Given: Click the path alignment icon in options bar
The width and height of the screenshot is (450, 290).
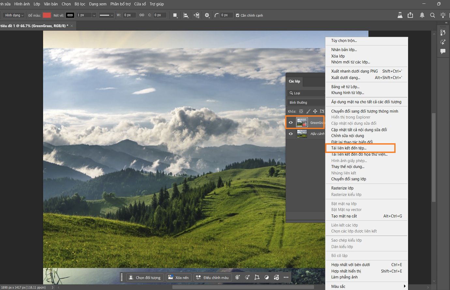Looking at the screenshot, I should click(x=186, y=15).
